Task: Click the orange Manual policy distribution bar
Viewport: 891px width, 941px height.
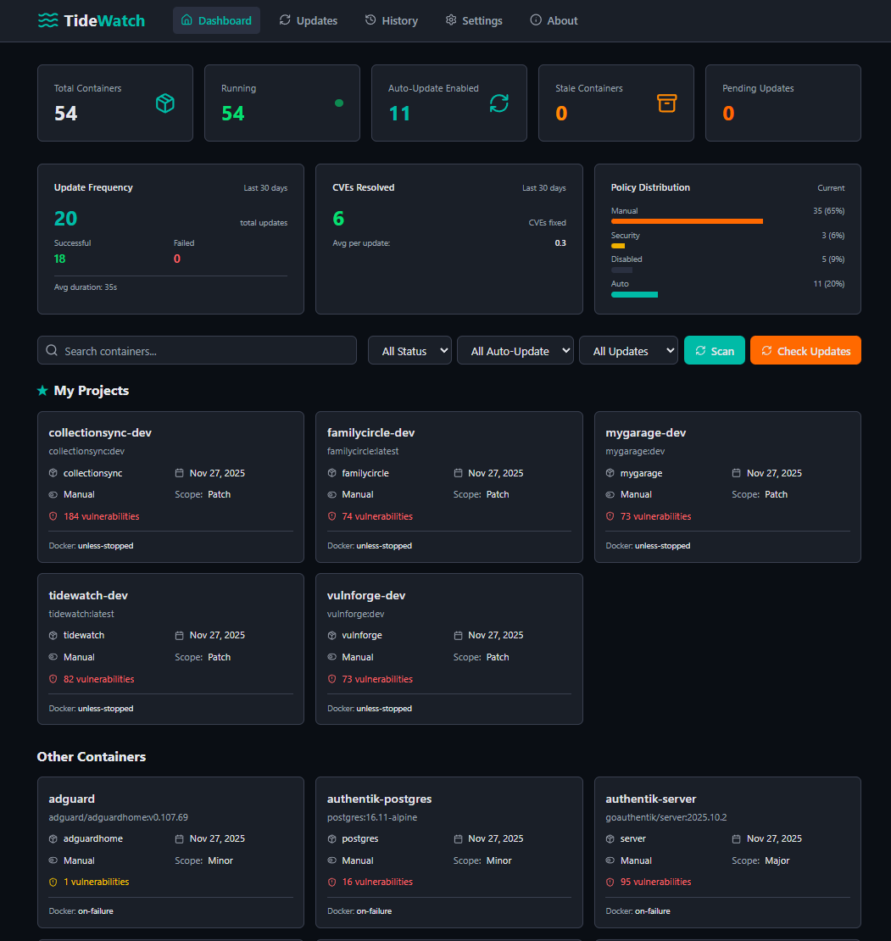Action: pos(687,221)
